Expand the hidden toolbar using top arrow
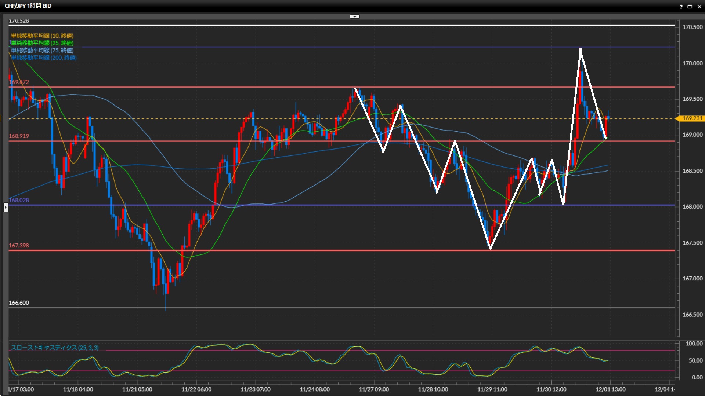This screenshot has height=396, width=705. tap(355, 16)
